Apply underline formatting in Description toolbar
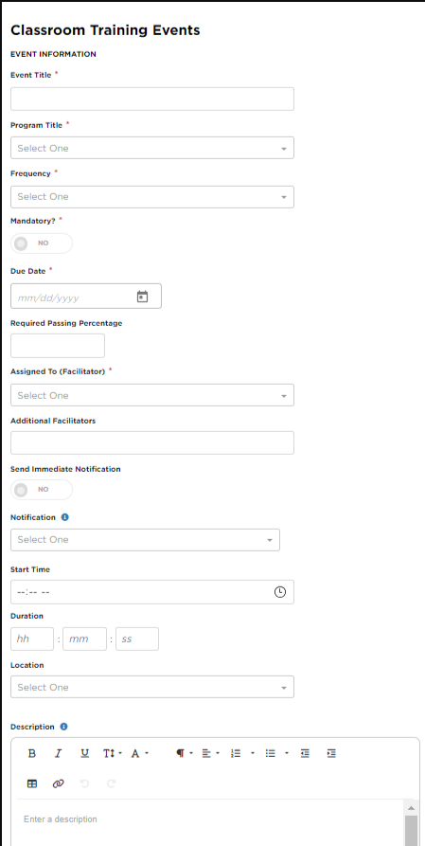Screen dimensions: 425x846 84,754
